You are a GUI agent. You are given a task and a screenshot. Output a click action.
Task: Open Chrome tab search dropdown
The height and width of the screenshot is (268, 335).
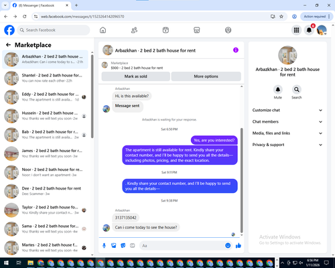[x=5, y=5]
